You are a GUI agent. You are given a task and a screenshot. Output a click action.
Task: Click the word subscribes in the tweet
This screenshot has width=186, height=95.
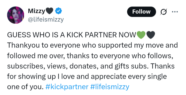click(x=25, y=66)
